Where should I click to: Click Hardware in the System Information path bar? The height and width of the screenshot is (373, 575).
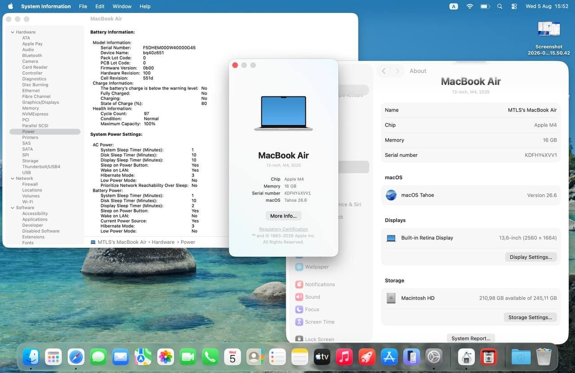coord(163,242)
